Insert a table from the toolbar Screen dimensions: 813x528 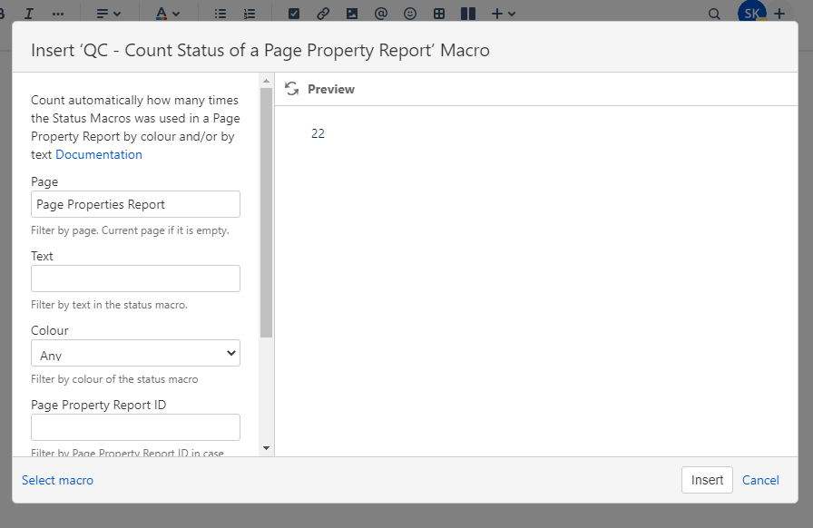[439, 13]
